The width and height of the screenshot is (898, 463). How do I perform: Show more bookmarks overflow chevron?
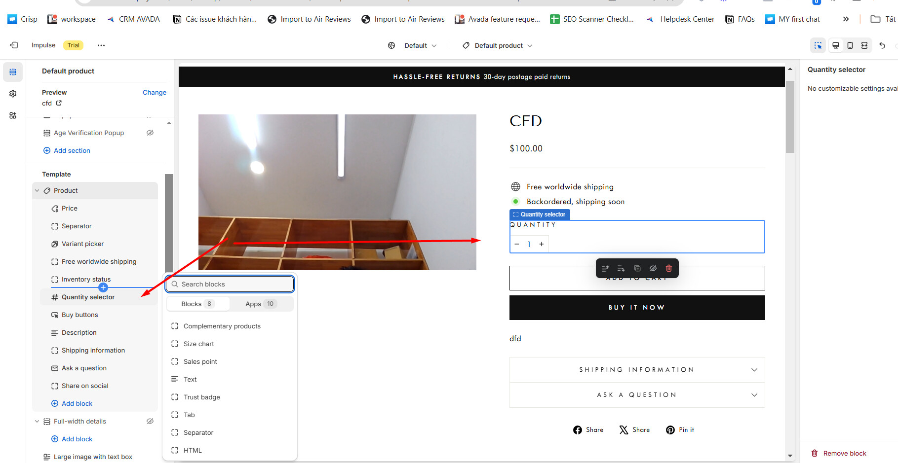click(x=846, y=19)
